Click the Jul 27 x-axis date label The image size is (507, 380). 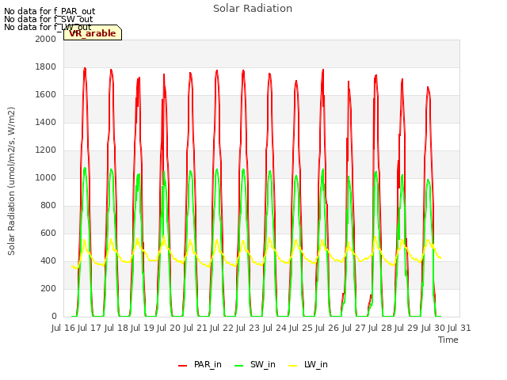(x=354, y=328)
